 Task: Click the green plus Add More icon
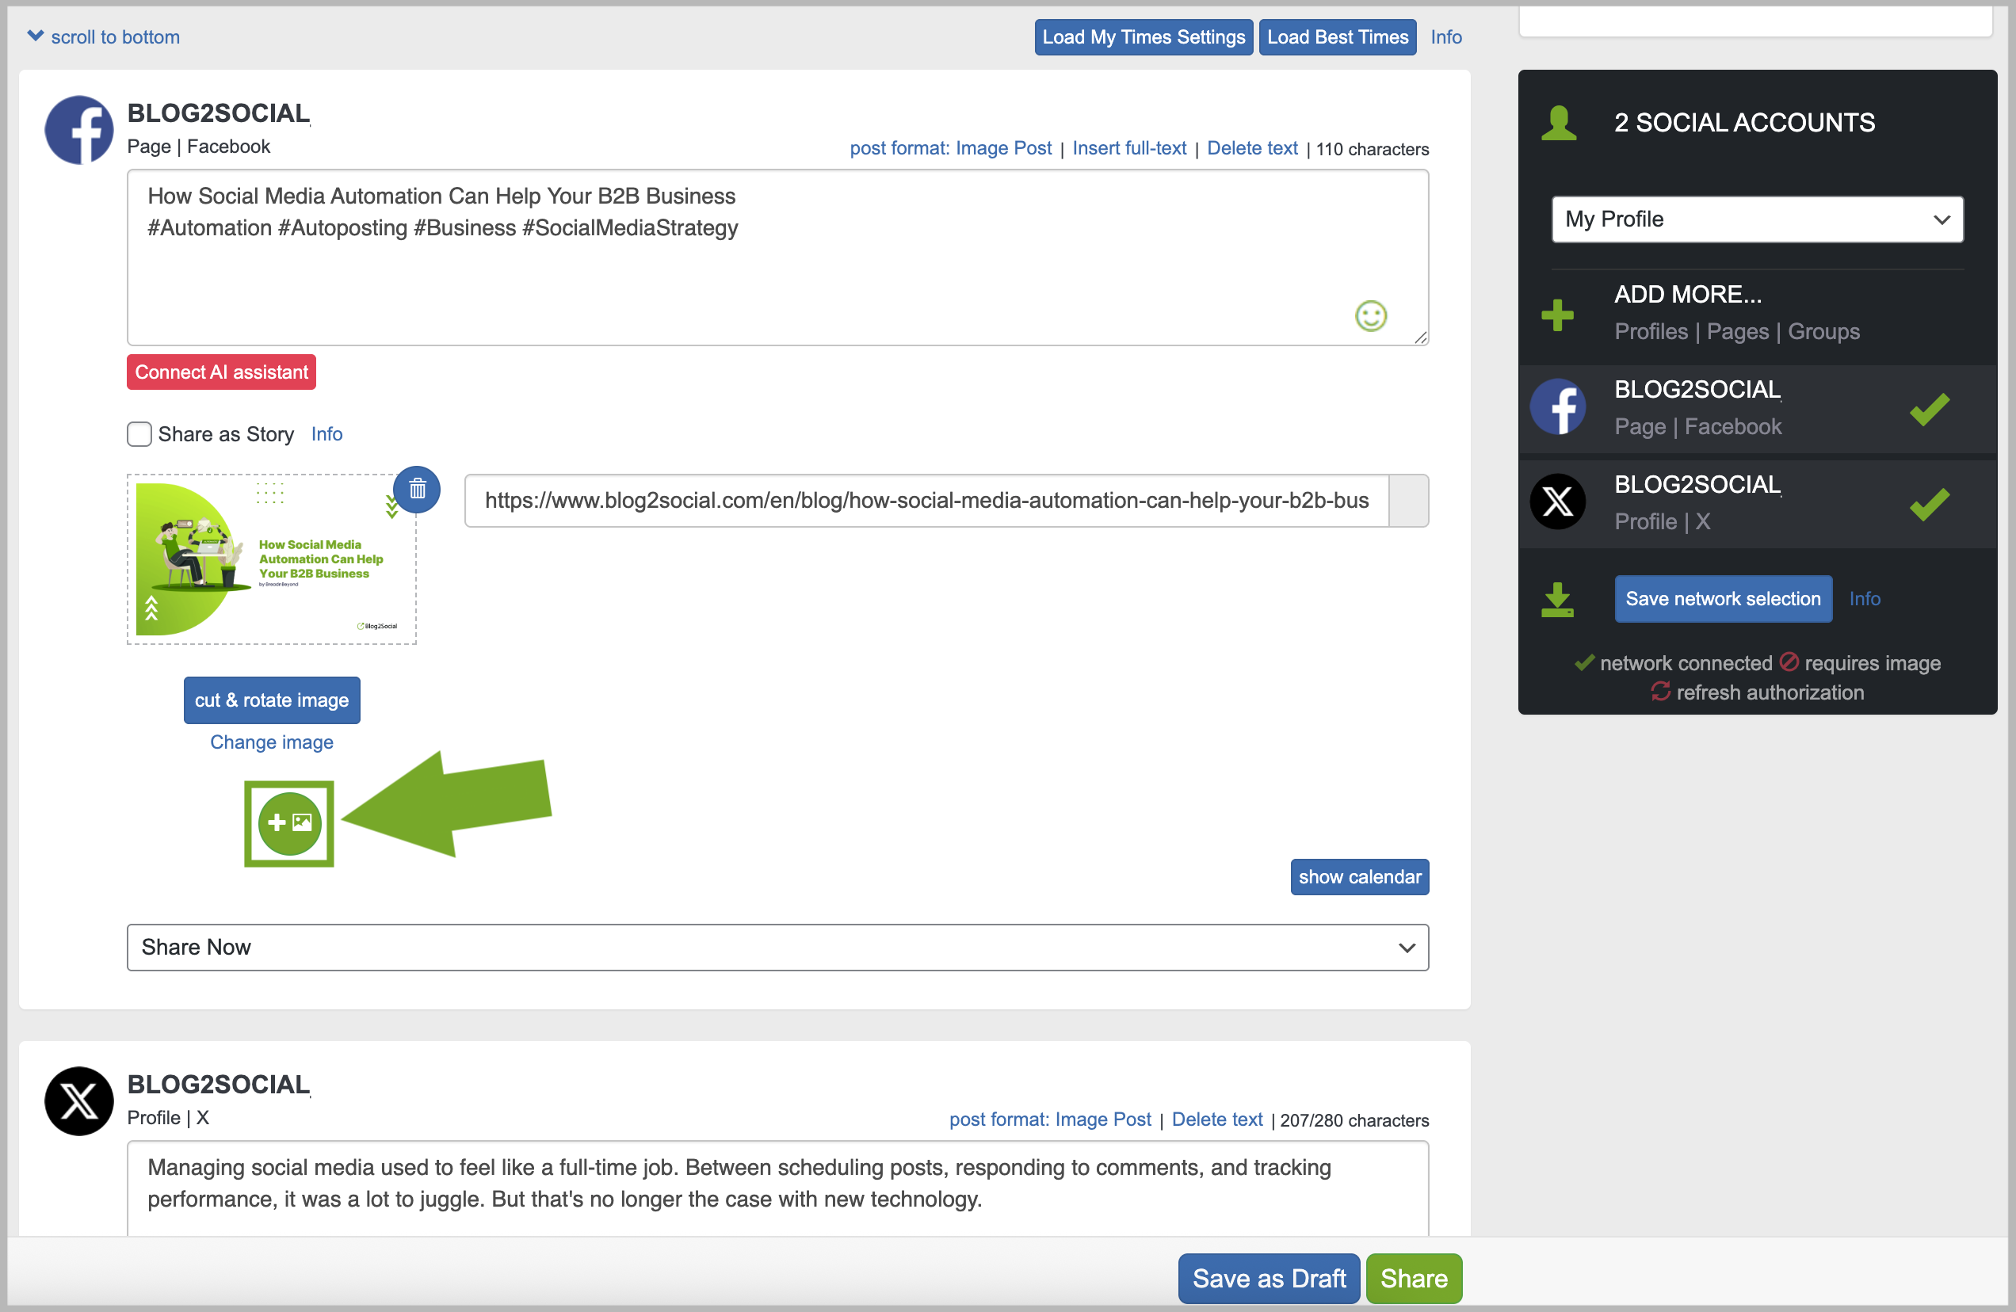tap(1557, 315)
